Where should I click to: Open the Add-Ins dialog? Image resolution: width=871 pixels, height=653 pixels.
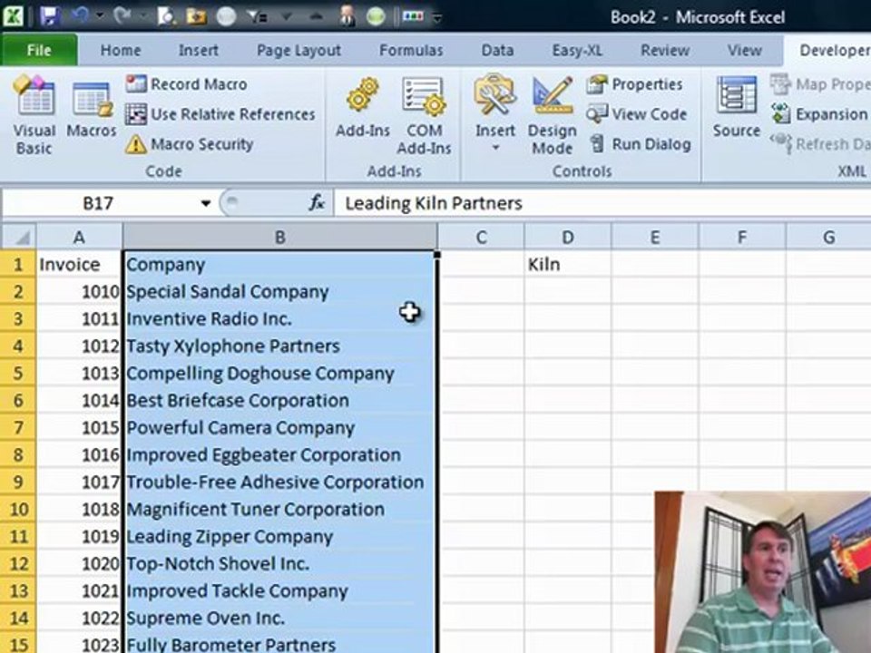(x=363, y=108)
